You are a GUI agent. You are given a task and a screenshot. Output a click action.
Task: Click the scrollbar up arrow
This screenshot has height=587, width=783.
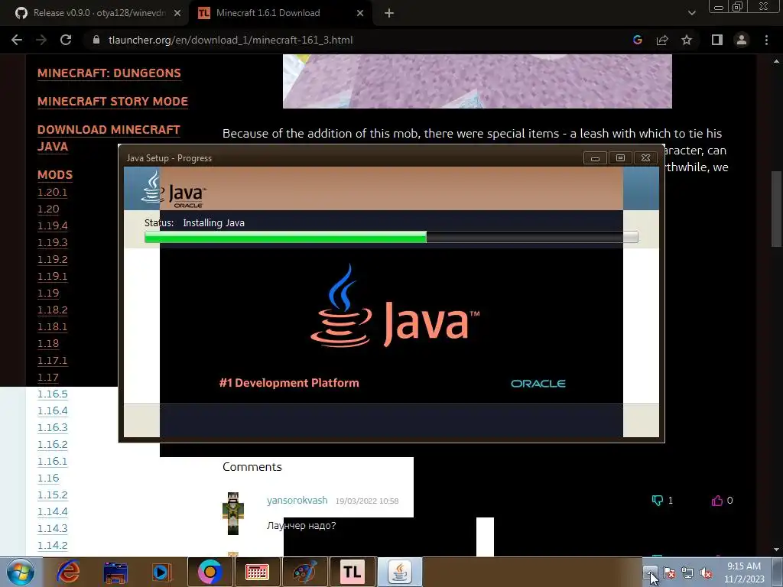[776, 61]
